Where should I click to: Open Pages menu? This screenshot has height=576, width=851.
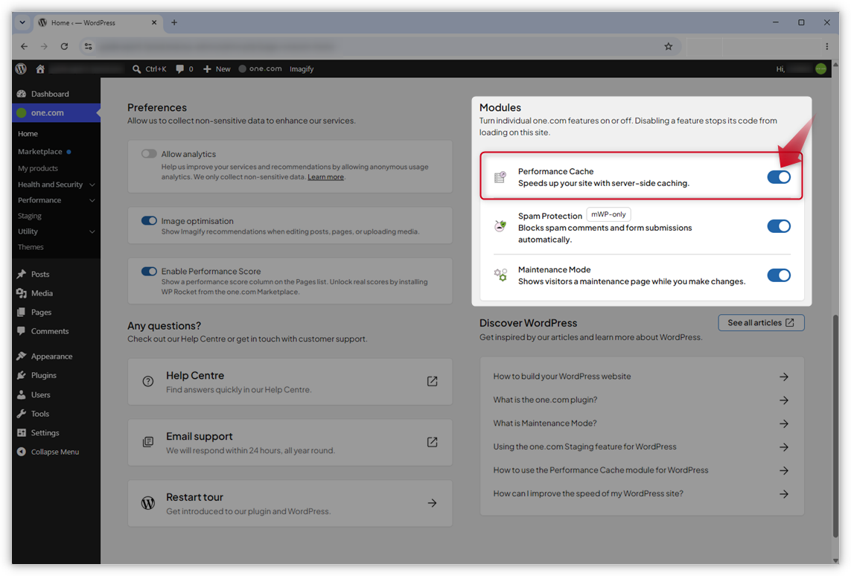pos(56,313)
